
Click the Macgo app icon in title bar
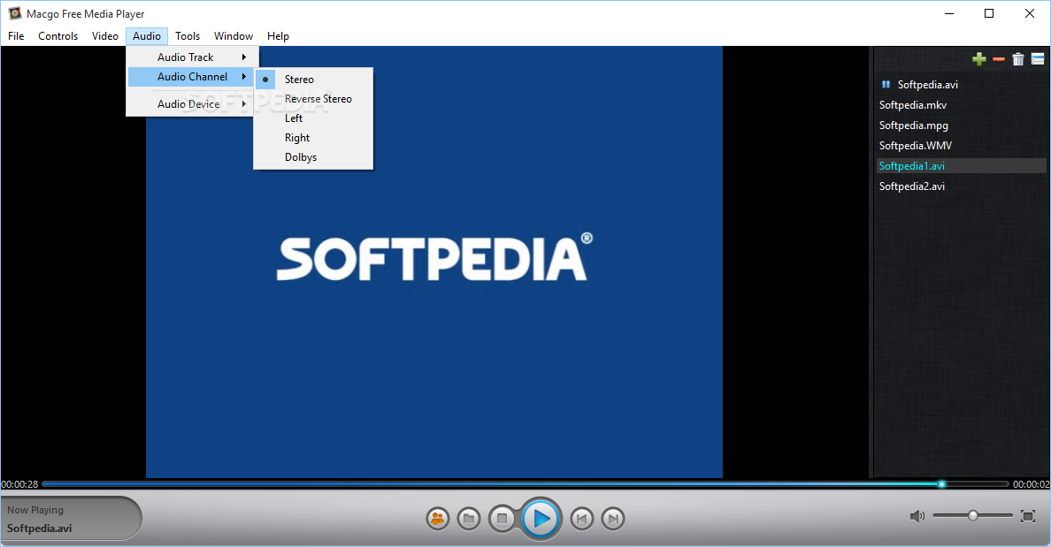[14, 13]
